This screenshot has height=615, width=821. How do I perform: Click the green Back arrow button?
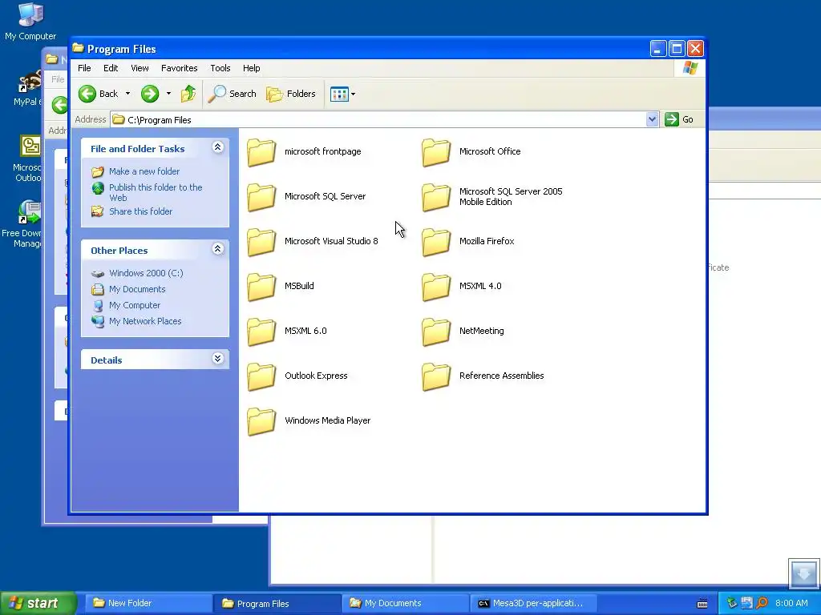tap(87, 94)
